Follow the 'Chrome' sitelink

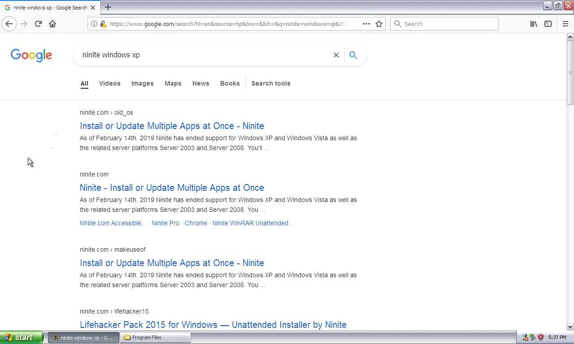point(196,223)
